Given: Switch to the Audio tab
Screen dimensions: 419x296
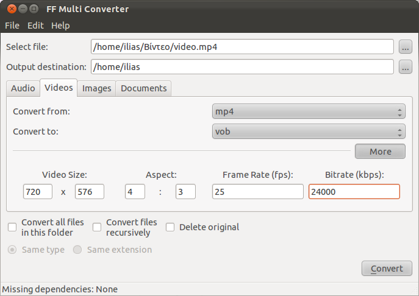Looking at the screenshot, I should 23,88.
